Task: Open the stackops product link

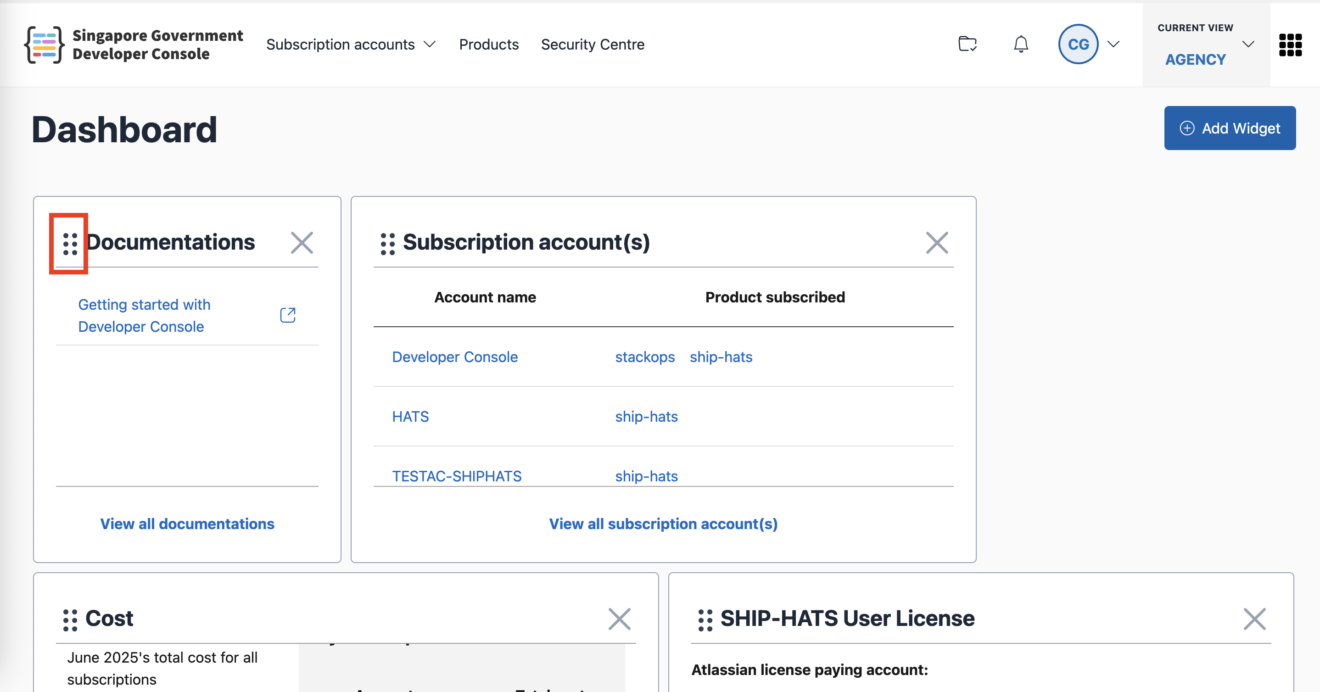Action: click(645, 357)
